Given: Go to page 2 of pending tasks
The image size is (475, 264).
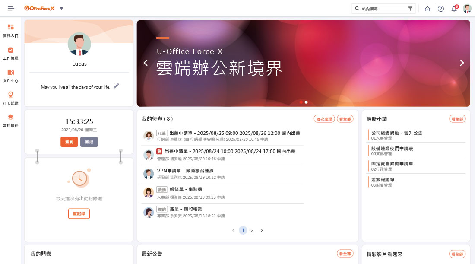Looking at the screenshot, I should pos(252,230).
